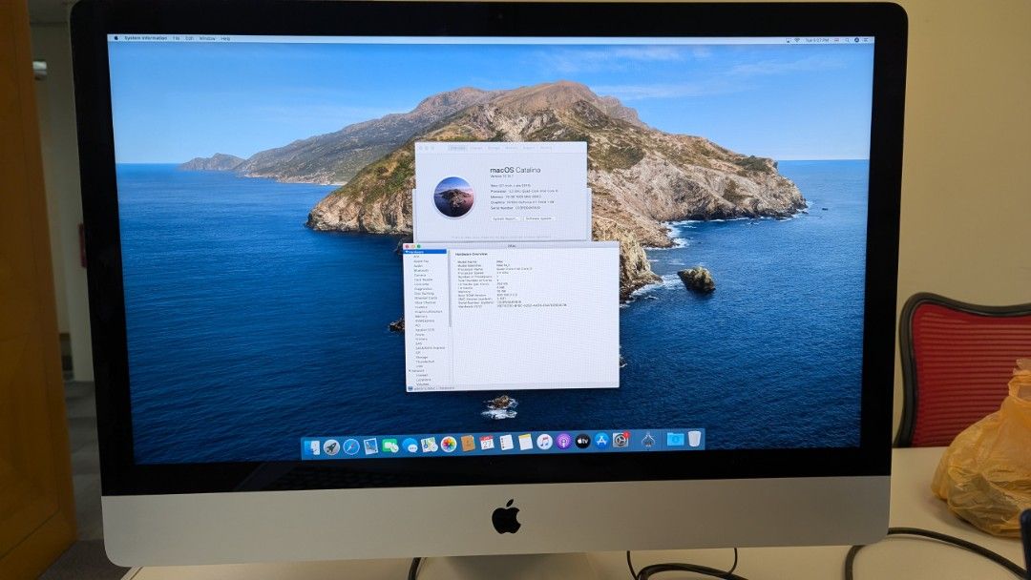
Task: Open the File menu
Action: pyautogui.click(x=177, y=38)
